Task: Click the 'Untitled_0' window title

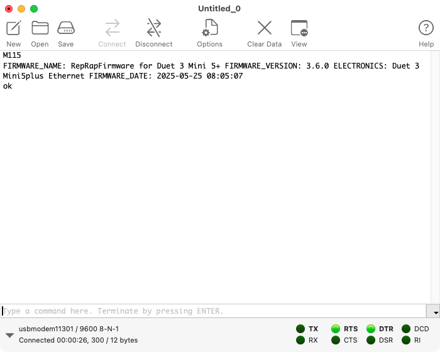Action: pyautogui.click(x=219, y=9)
